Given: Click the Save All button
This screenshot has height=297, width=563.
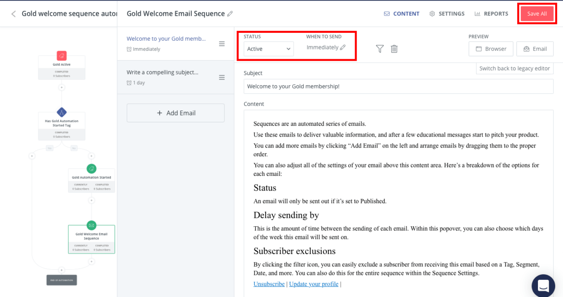Looking at the screenshot, I should click(537, 14).
